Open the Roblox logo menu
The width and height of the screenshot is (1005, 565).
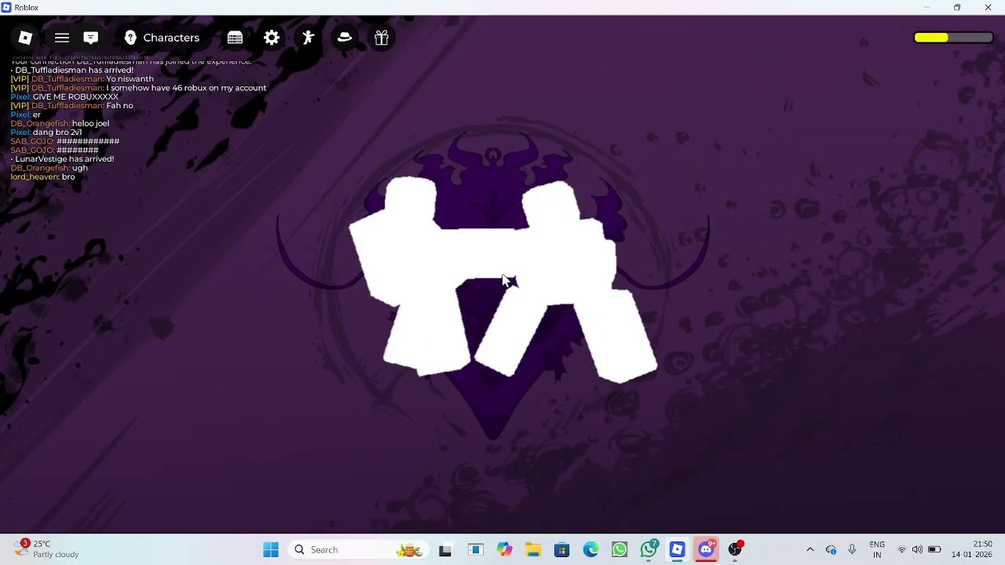25,38
